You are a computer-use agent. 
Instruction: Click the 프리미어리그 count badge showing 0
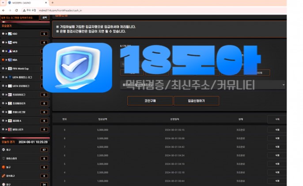(44, 95)
